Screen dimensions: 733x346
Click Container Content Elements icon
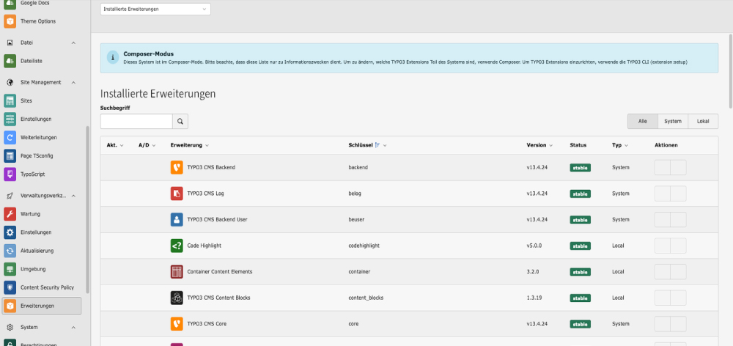177,272
